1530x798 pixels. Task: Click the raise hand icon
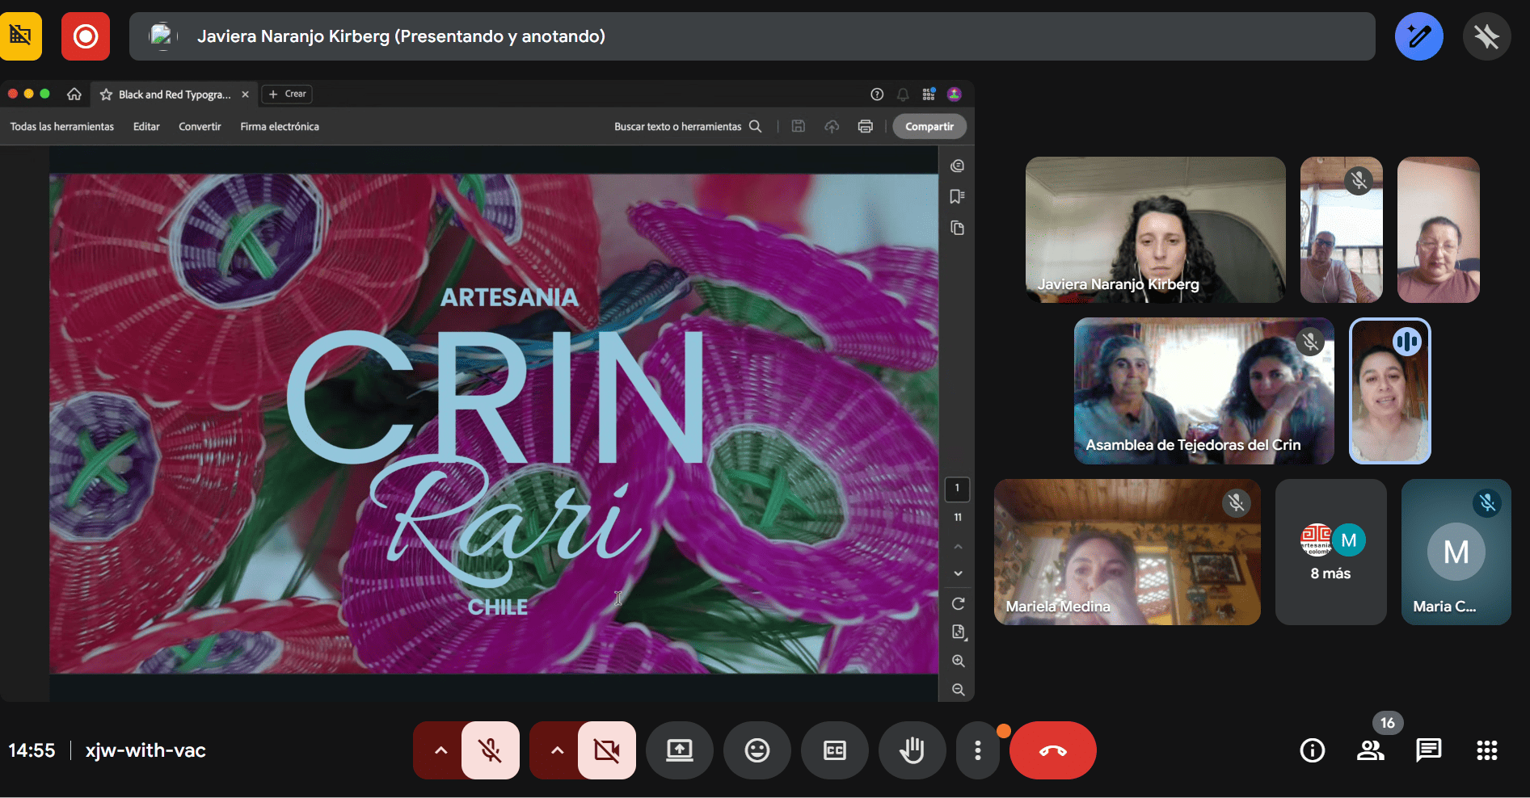tap(912, 750)
